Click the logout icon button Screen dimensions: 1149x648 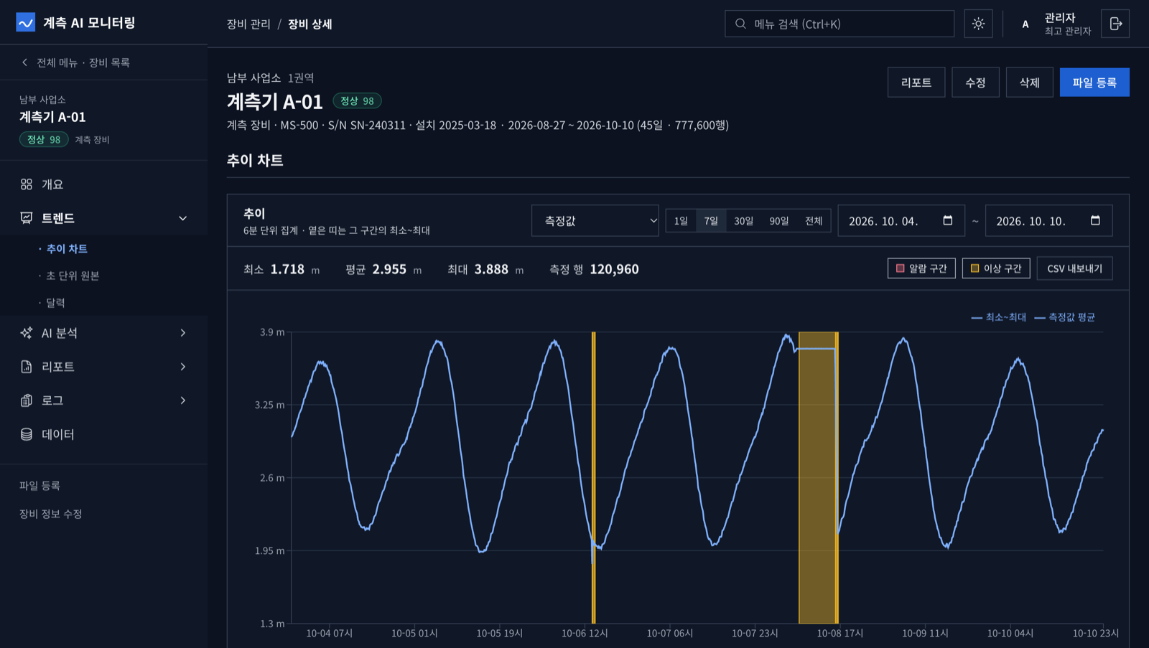1115,24
